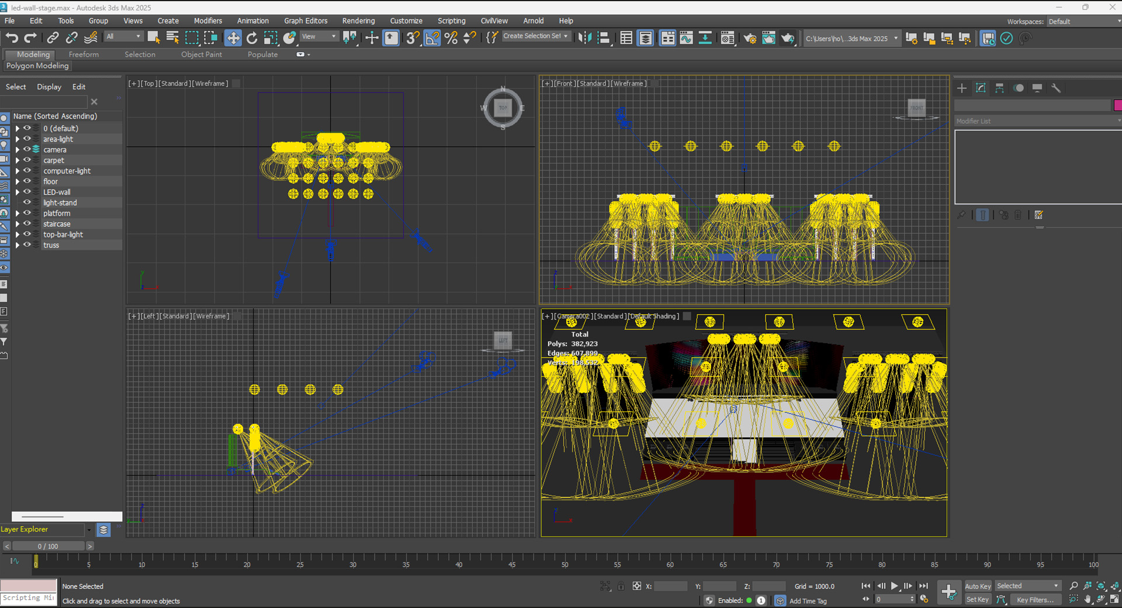
Task: Hide the truss layer eye icon
Action: pyautogui.click(x=27, y=245)
